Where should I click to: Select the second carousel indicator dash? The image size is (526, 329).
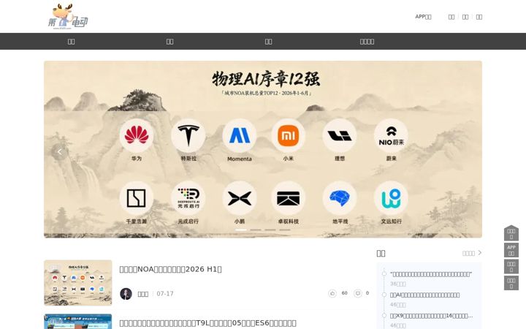[255, 230]
